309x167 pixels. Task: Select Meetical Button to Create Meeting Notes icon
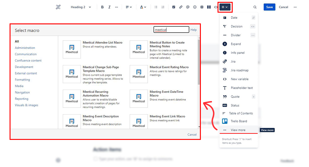[139, 50]
